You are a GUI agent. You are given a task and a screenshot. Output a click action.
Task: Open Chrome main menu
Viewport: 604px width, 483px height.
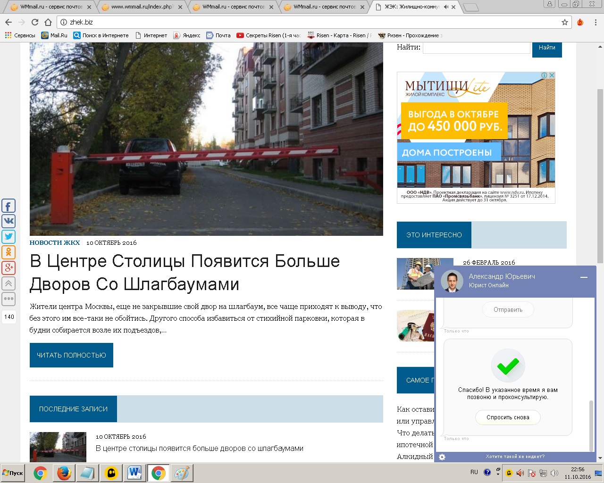click(596, 22)
